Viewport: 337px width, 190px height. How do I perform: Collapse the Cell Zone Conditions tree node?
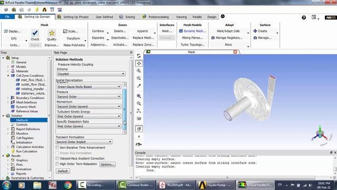tap(8, 75)
